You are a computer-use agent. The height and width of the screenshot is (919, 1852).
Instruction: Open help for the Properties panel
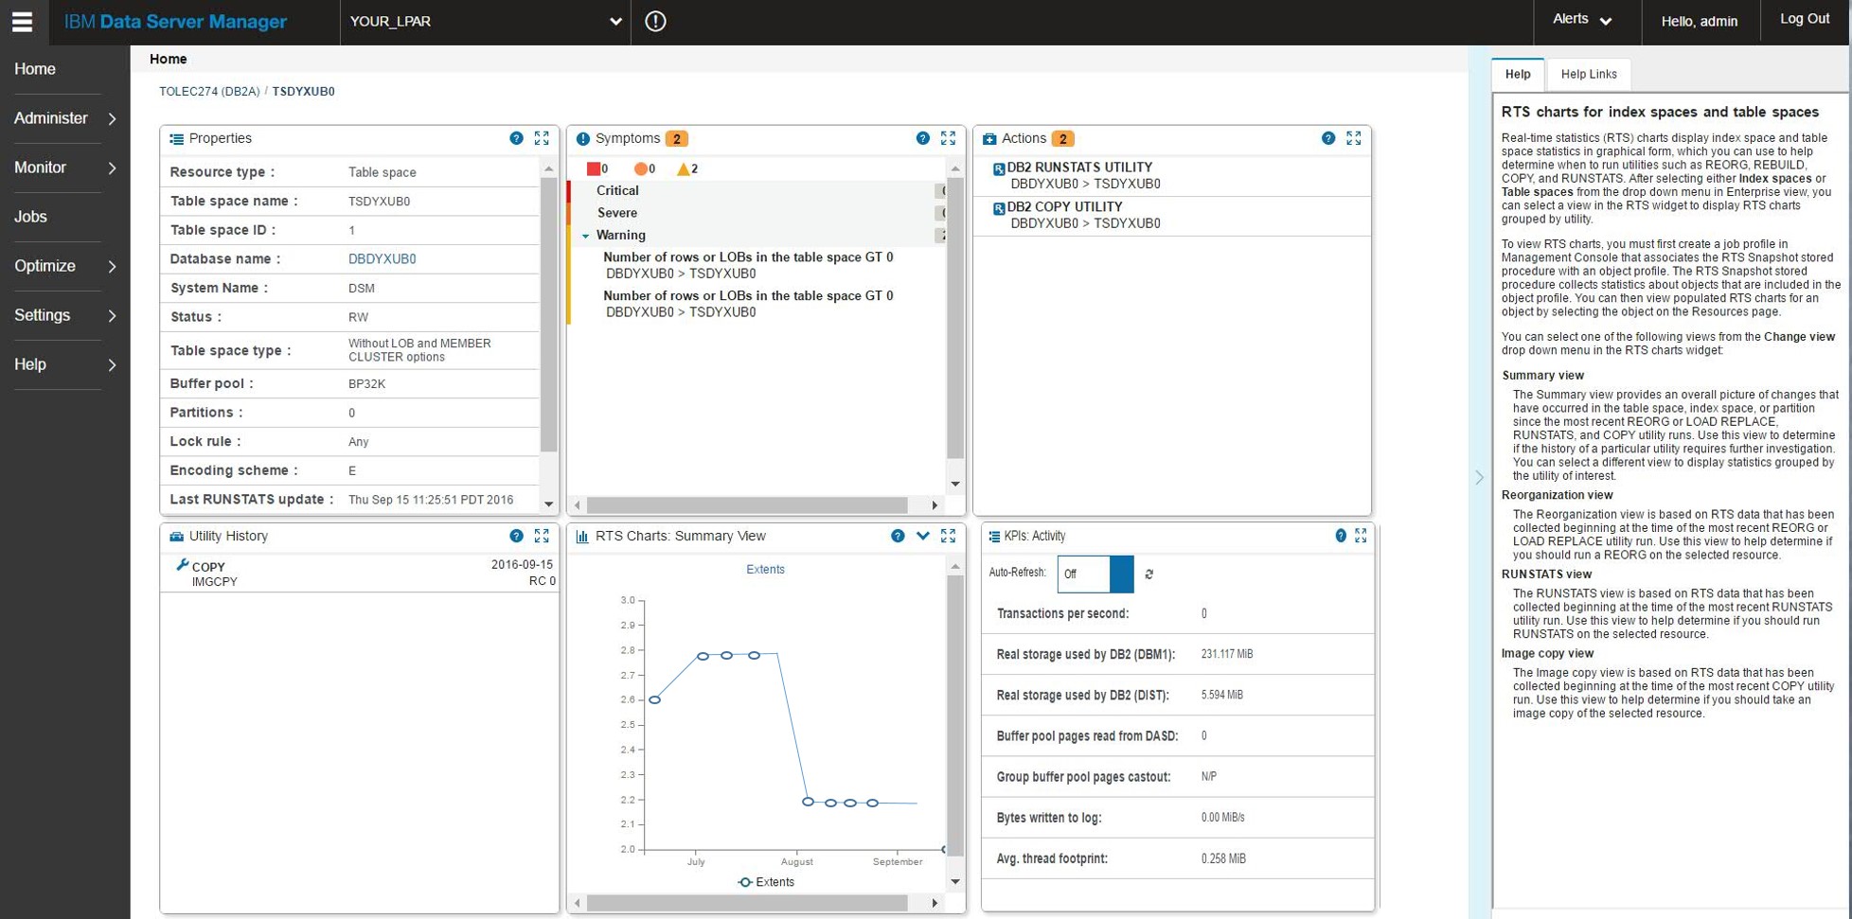click(x=516, y=138)
